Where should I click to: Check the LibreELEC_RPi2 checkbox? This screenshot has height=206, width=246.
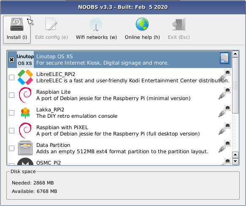click(12, 77)
